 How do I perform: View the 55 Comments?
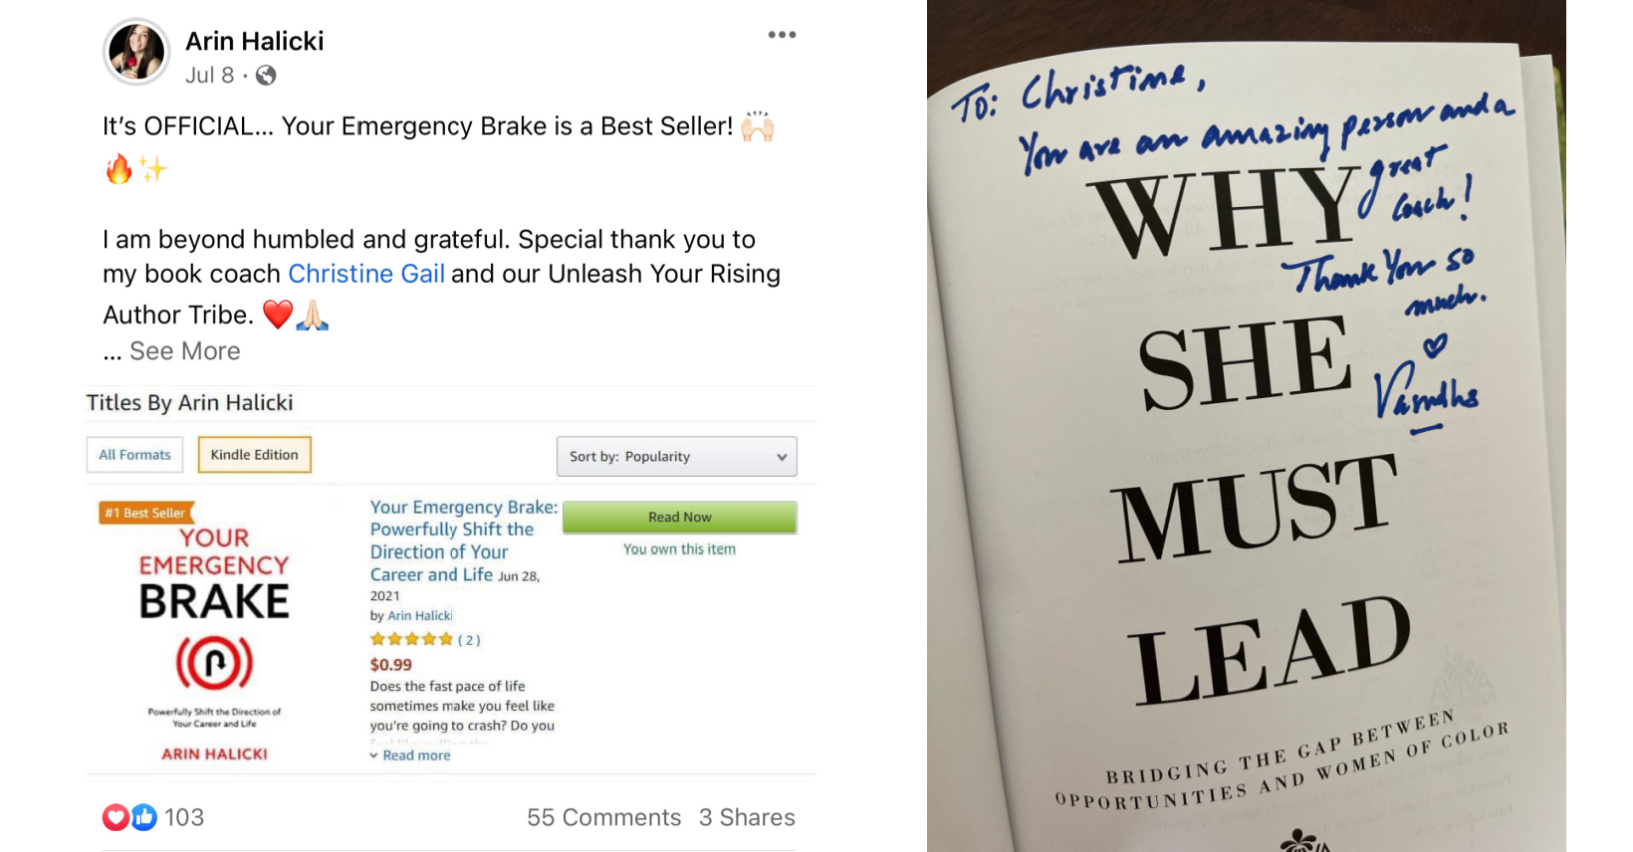coord(603,817)
